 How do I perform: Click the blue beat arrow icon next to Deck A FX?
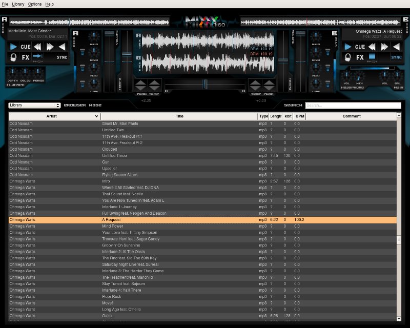coord(37,57)
